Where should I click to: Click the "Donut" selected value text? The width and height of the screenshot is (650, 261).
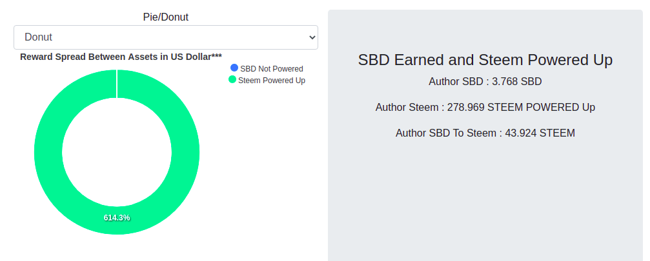(x=38, y=37)
